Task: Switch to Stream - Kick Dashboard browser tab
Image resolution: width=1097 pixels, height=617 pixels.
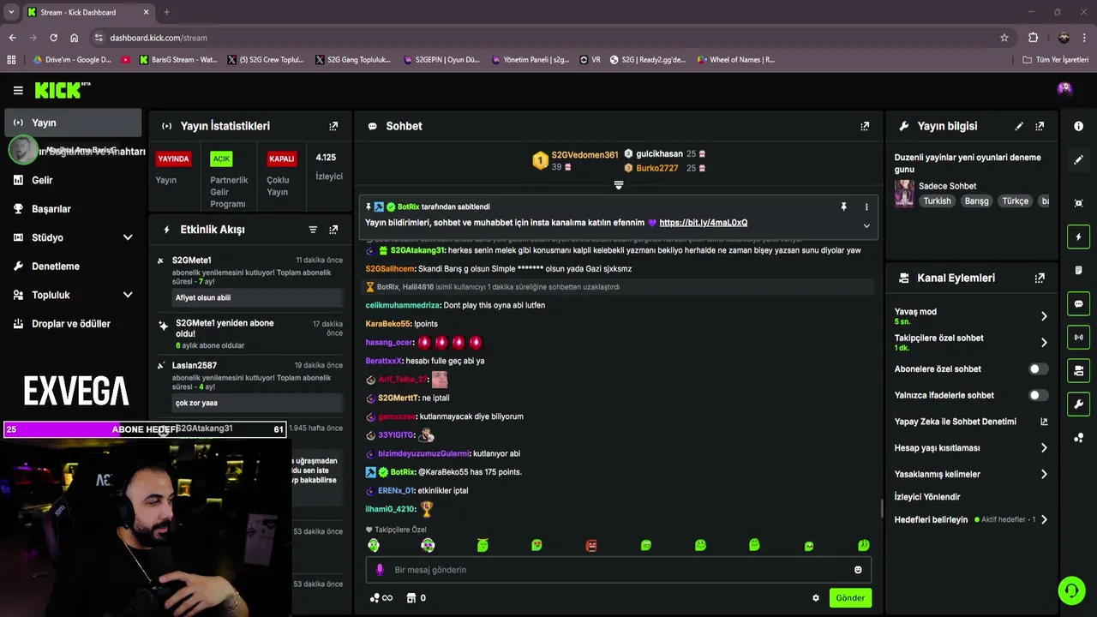Action: (x=88, y=12)
